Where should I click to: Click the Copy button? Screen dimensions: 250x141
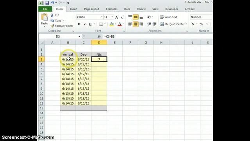pos(56,20)
